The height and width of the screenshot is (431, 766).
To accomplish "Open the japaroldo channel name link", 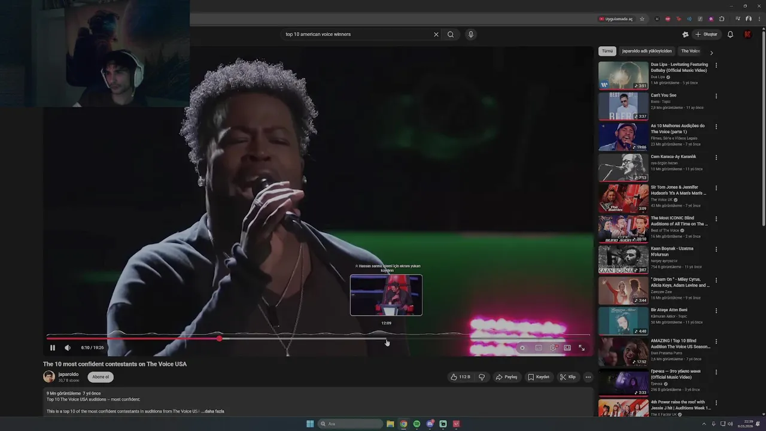I will click(x=68, y=374).
